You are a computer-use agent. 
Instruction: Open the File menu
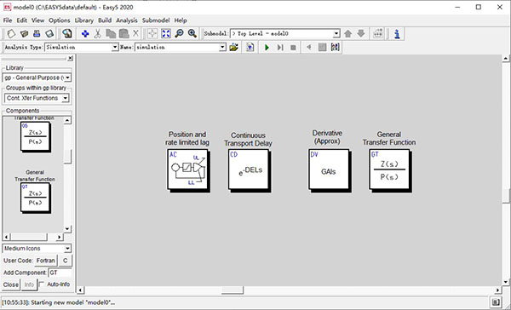click(x=8, y=20)
